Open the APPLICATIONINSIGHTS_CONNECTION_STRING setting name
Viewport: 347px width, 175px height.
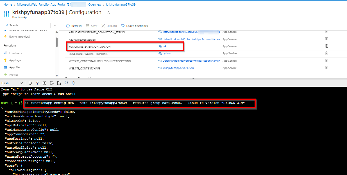coord(97,32)
